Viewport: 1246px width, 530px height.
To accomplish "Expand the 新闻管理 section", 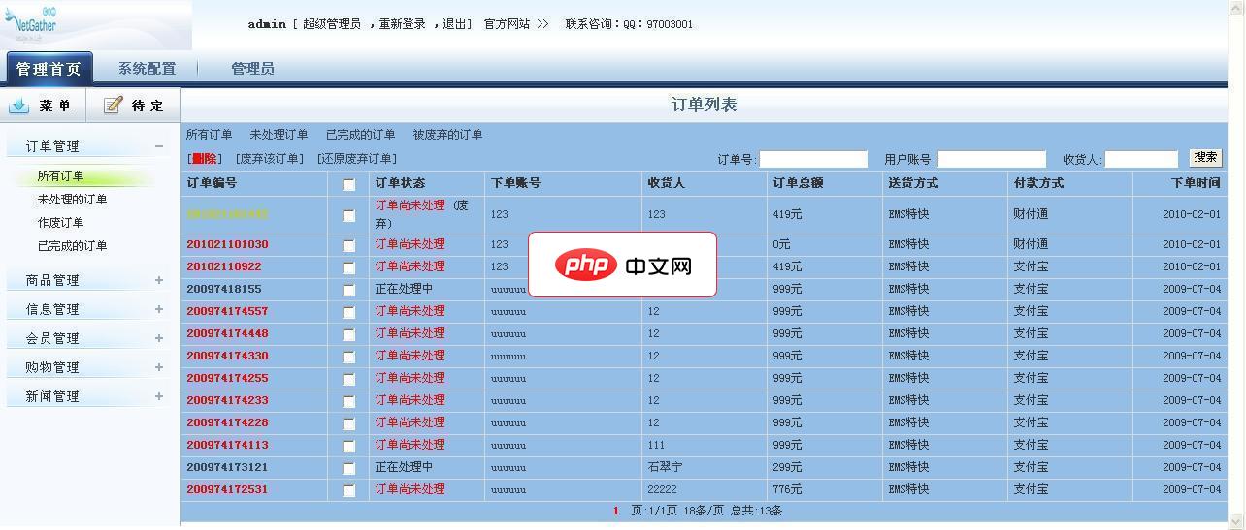I will pyautogui.click(x=159, y=396).
